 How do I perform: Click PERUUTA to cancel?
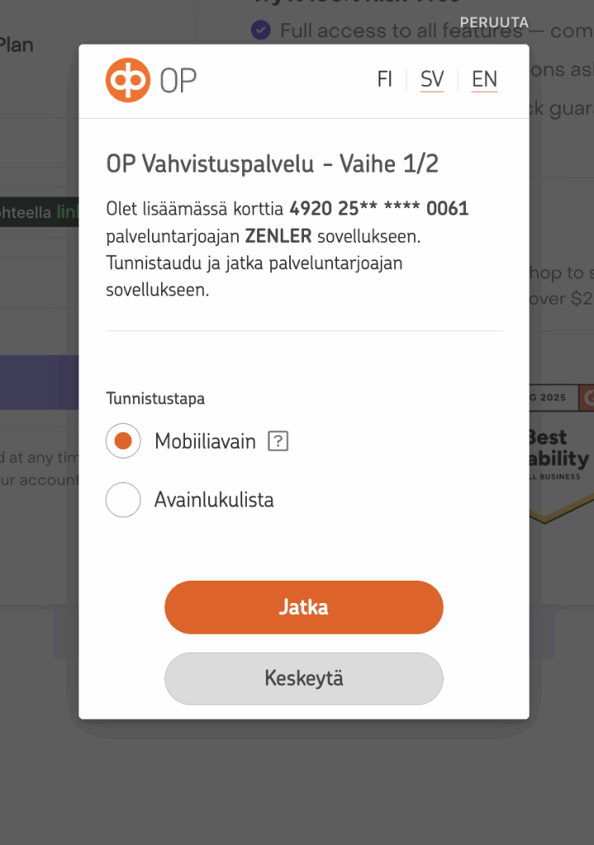[494, 22]
